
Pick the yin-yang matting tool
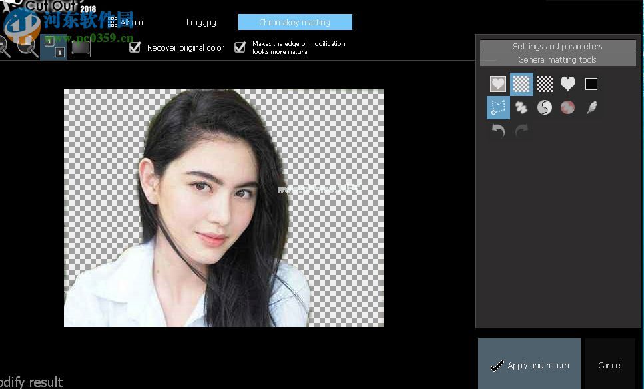[545, 107]
